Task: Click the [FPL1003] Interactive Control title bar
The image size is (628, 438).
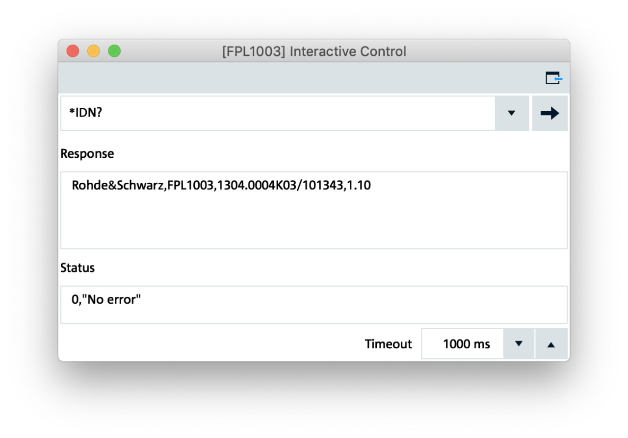Action: (314, 51)
